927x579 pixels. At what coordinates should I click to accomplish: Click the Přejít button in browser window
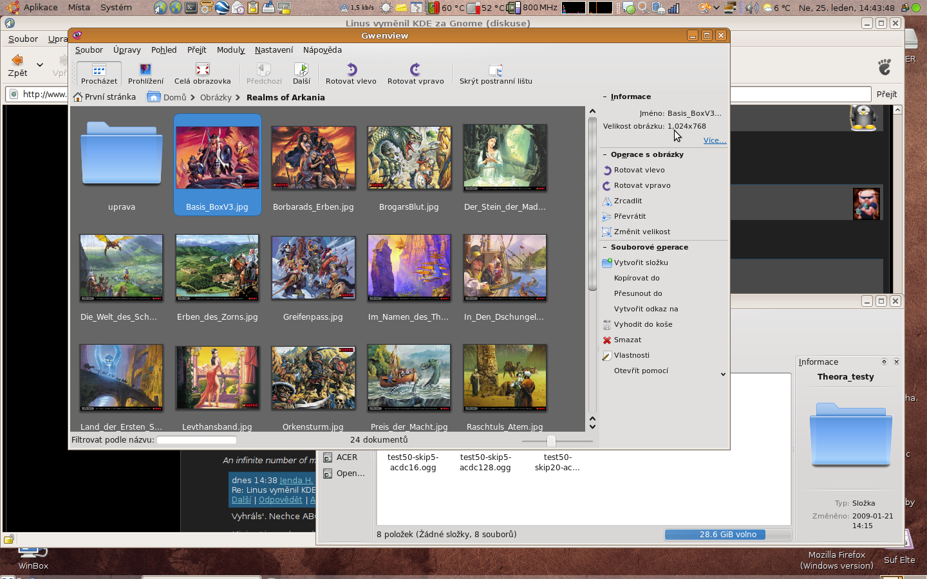click(x=886, y=94)
